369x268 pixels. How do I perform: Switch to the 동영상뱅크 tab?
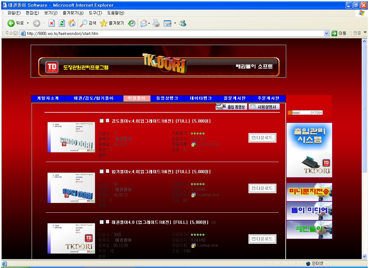(x=167, y=98)
